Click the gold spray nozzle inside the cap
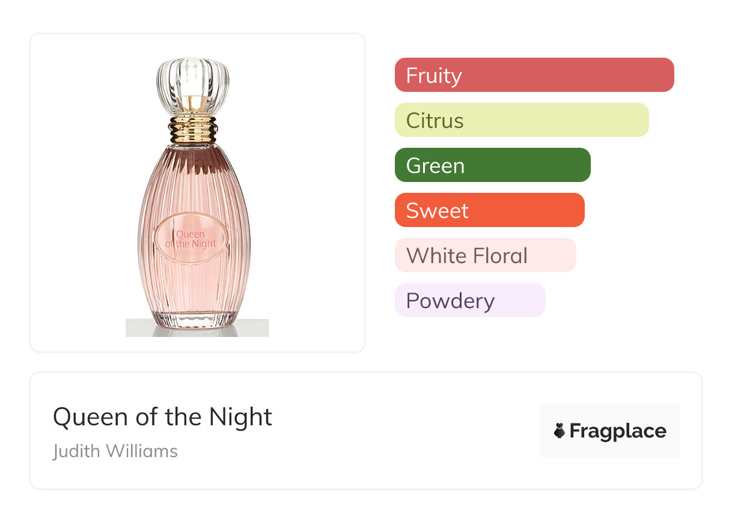Screen dimensions: 732x519 click(193, 104)
